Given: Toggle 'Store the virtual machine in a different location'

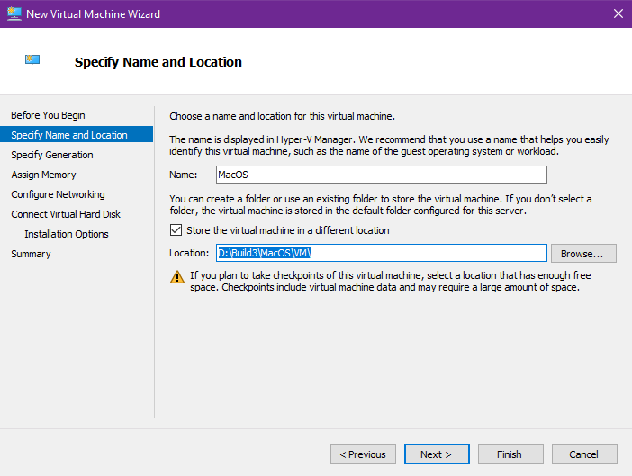Looking at the screenshot, I should [x=176, y=230].
